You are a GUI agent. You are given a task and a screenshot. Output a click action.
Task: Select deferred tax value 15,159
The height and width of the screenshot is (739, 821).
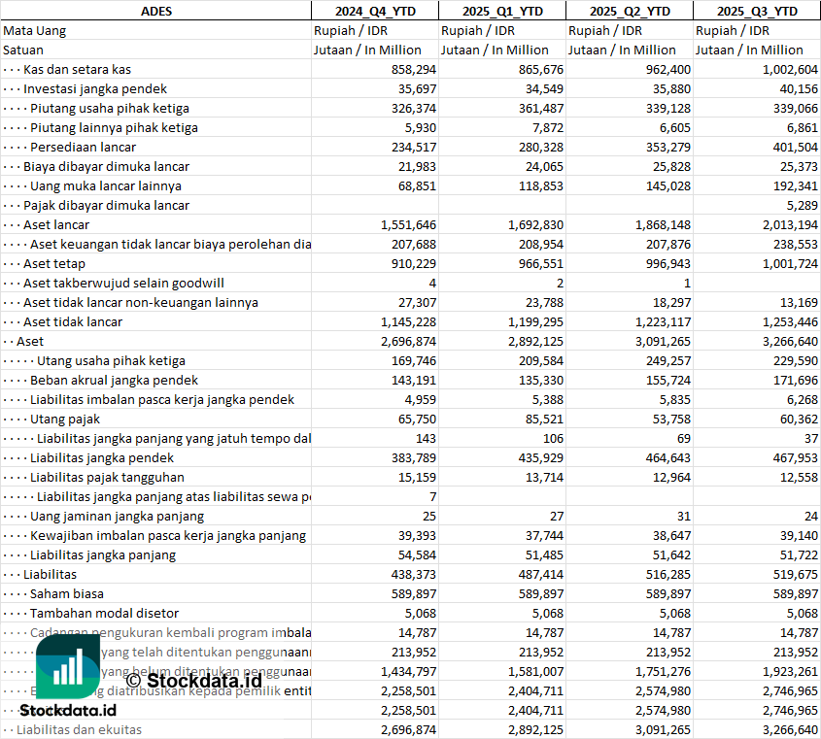click(x=417, y=476)
